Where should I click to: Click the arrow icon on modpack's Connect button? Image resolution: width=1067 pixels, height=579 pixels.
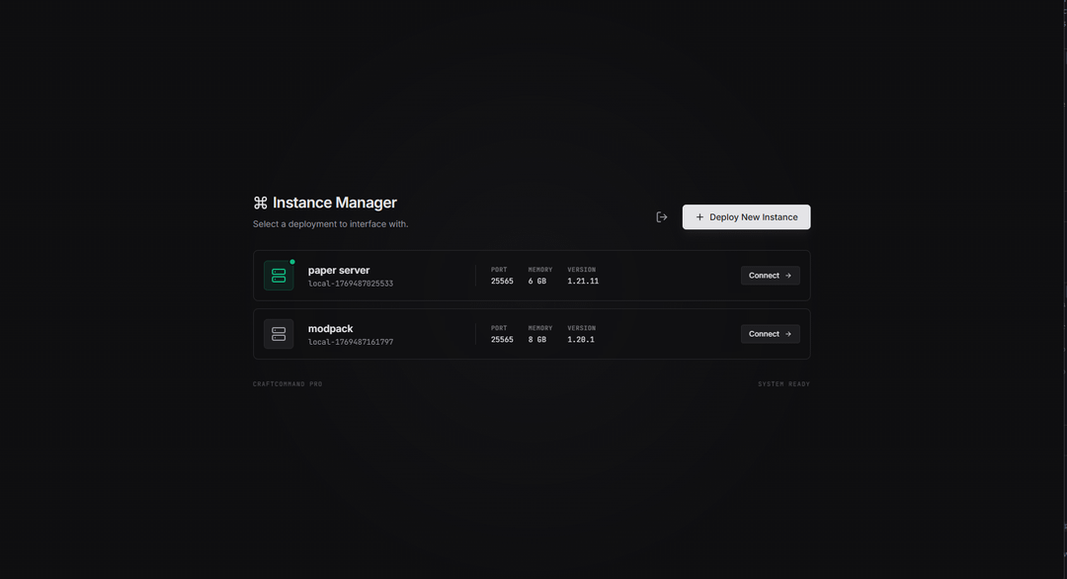point(787,333)
